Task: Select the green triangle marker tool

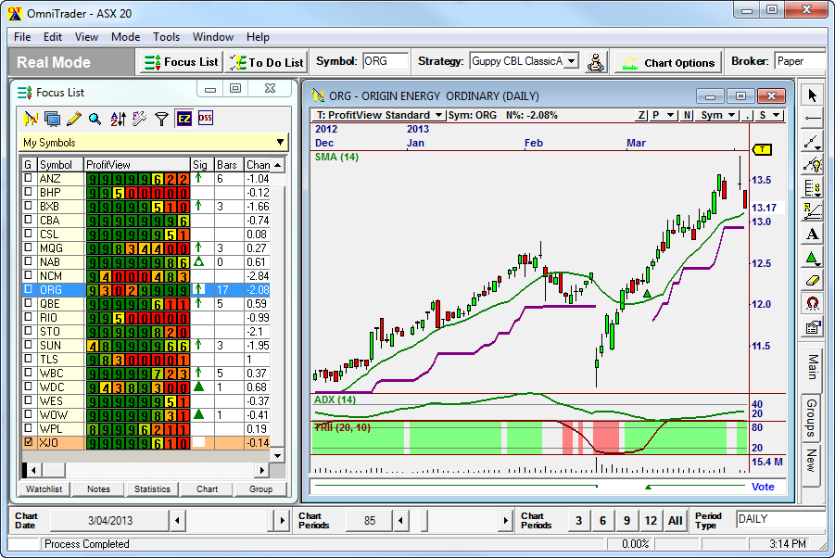Action: (x=812, y=258)
